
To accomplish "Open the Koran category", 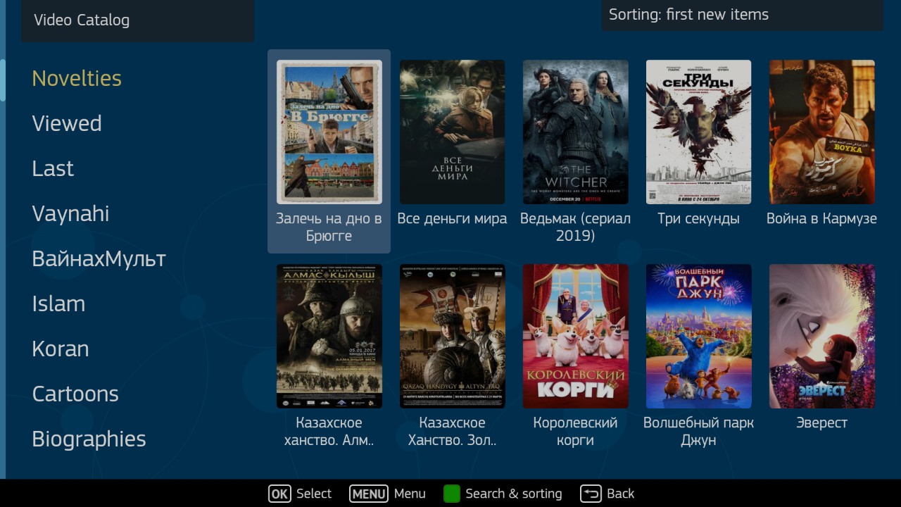I will pyautogui.click(x=61, y=349).
